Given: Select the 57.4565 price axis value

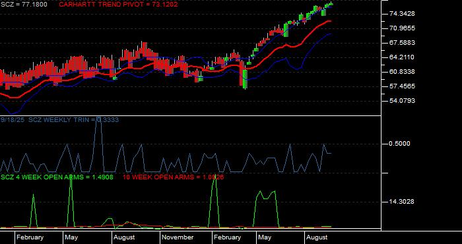Looking at the screenshot, I should pyautogui.click(x=402, y=86).
